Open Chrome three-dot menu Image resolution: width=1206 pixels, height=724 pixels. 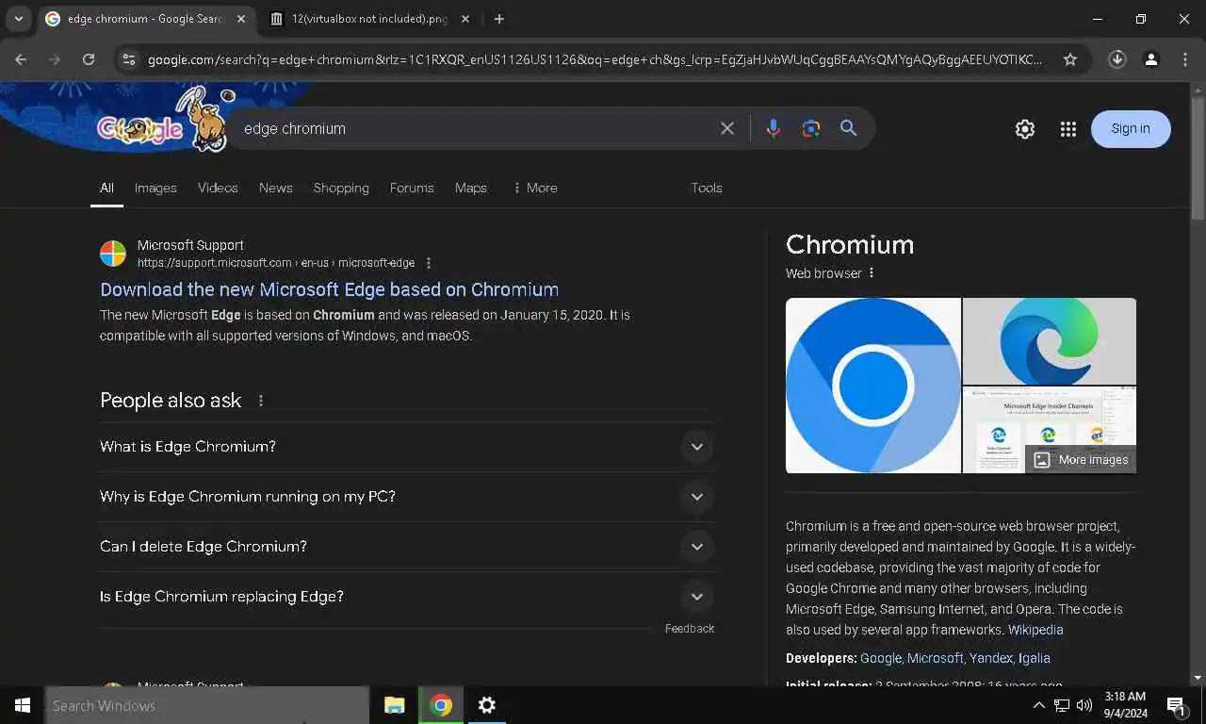pyautogui.click(x=1185, y=59)
